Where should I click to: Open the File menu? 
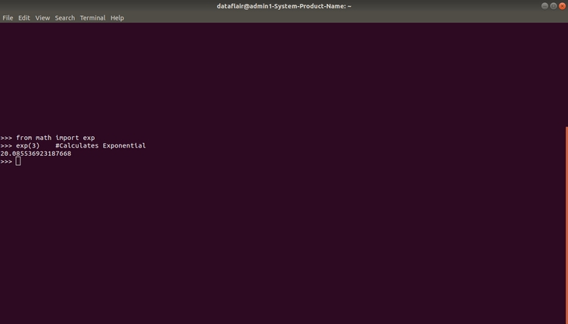(x=8, y=17)
